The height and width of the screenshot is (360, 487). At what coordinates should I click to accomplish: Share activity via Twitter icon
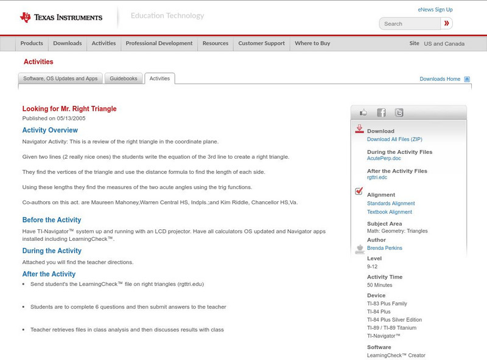pyautogui.click(x=399, y=112)
